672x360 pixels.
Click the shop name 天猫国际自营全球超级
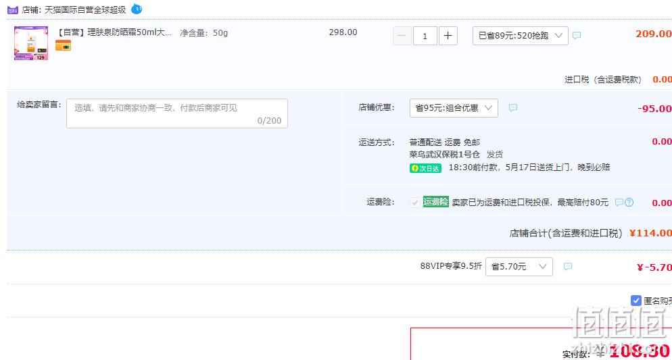pos(85,9)
